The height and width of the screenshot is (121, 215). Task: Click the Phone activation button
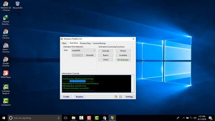coord(123,51)
